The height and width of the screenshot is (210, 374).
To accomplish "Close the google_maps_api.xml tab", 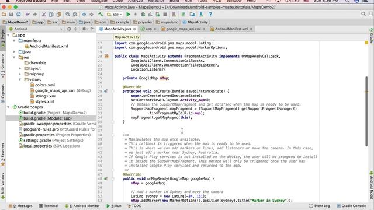I will (x=204, y=29).
